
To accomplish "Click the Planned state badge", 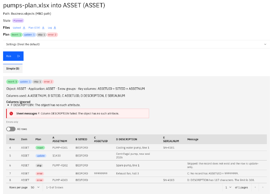I will pyautogui.click(x=18, y=20).
